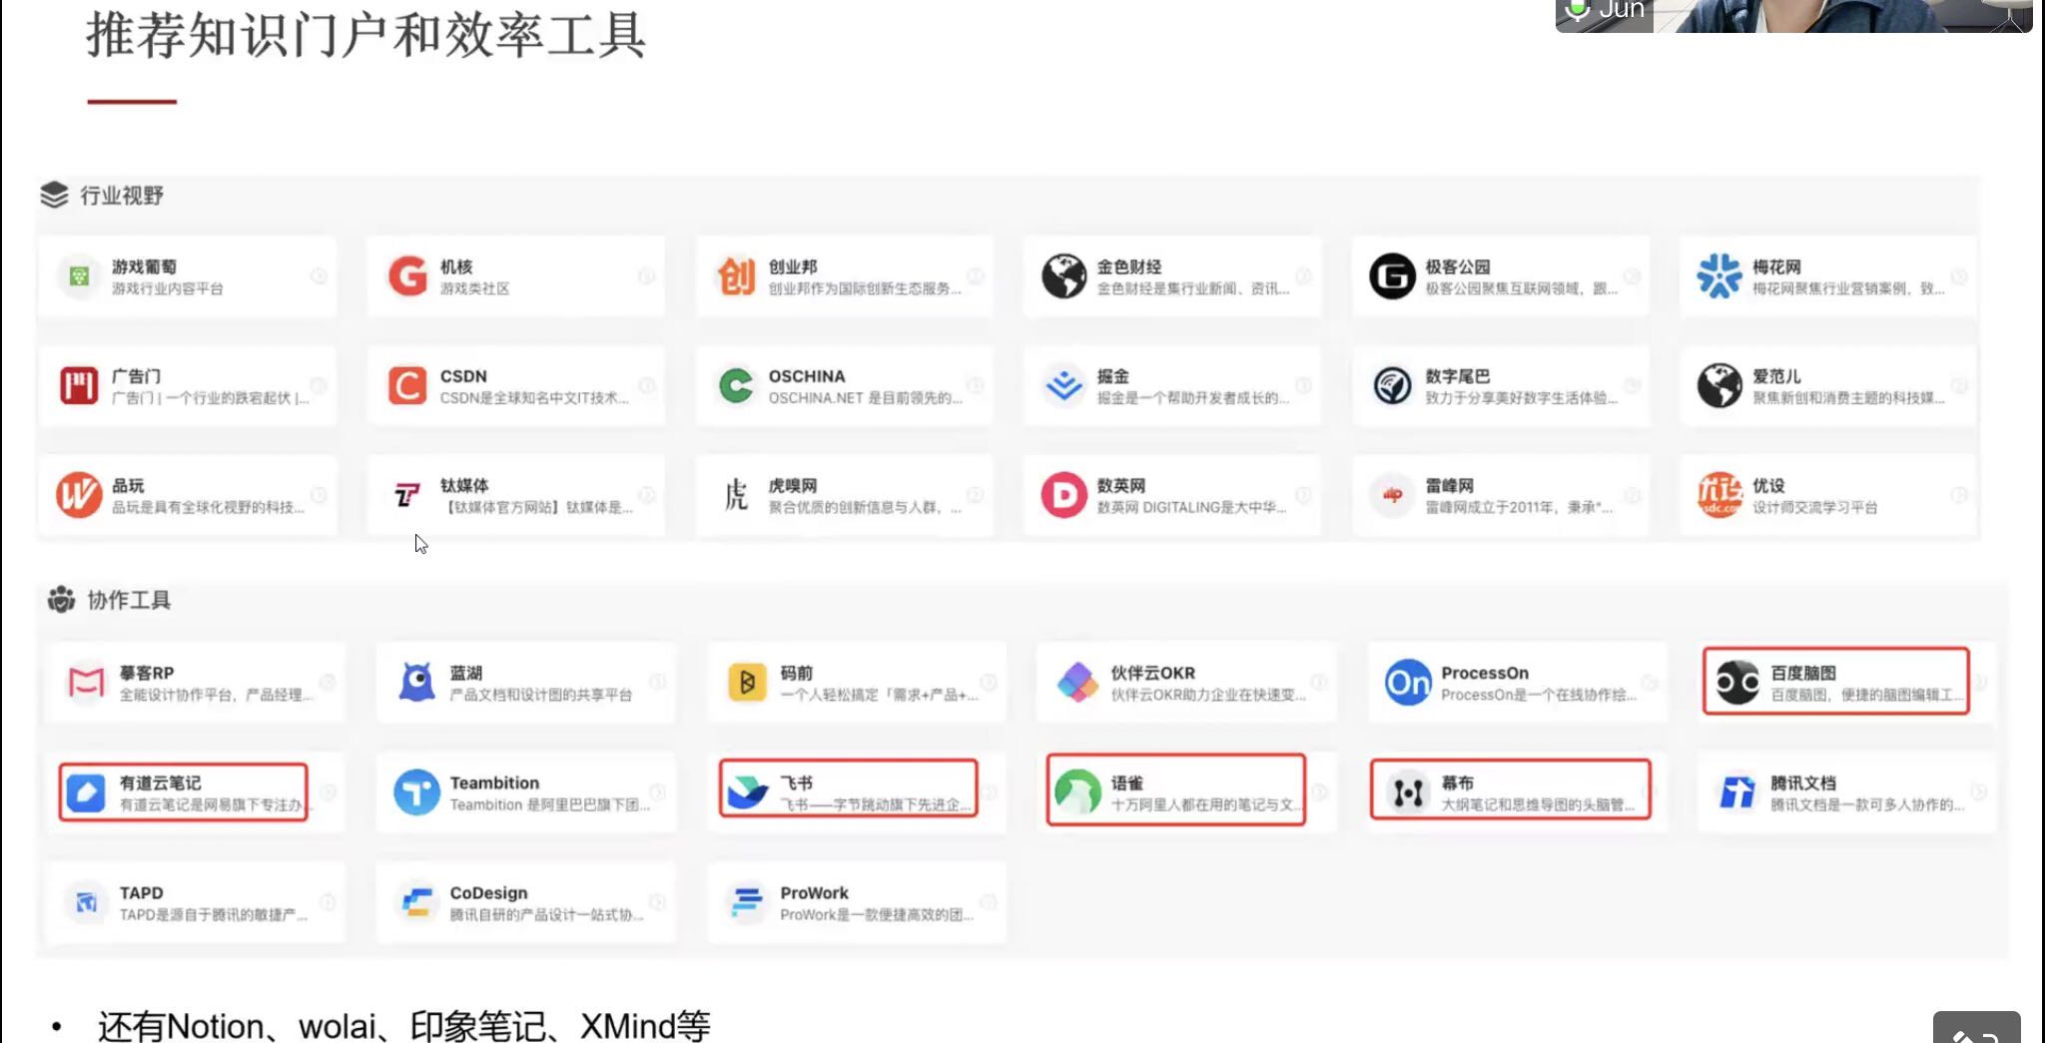Open the OSCHINA green logo icon
Image resolution: width=2045 pixels, height=1043 pixels.
[x=736, y=385]
